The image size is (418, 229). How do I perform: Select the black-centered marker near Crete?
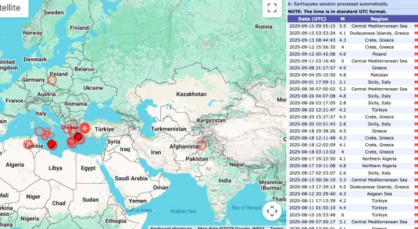tap(78, 137)
